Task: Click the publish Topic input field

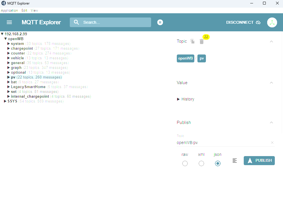Action: [x=223, y=143]
